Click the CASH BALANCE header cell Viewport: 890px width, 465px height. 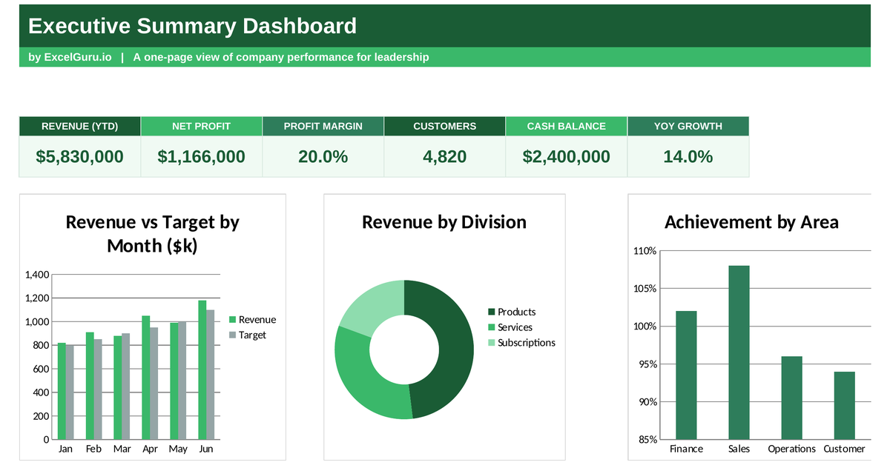pyautogui.click(x=566, y=126)
